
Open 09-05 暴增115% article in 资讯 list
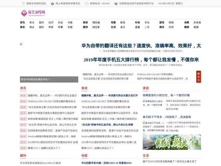[44, 148]
